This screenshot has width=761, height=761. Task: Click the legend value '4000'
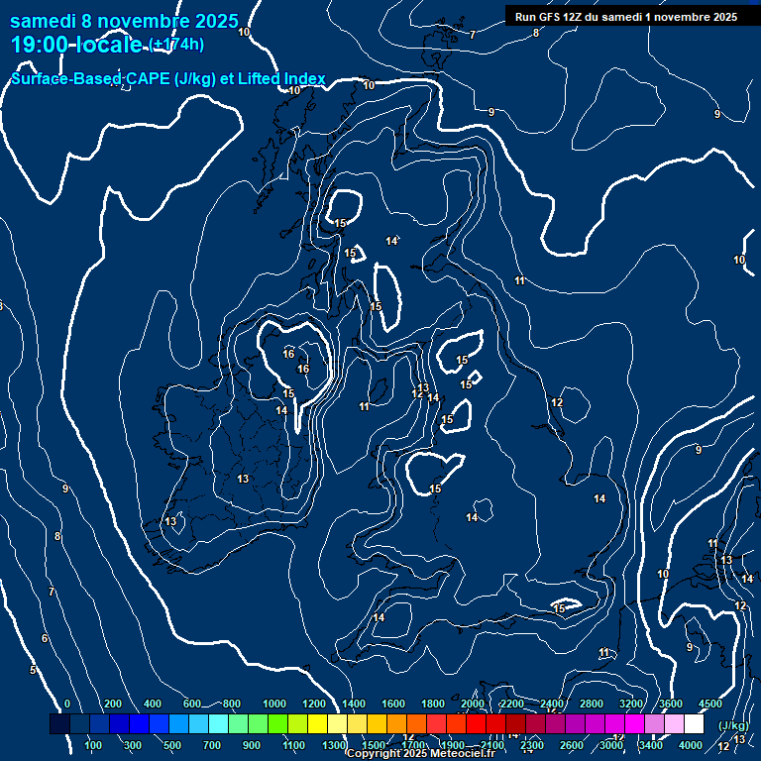tap(691, 745)
